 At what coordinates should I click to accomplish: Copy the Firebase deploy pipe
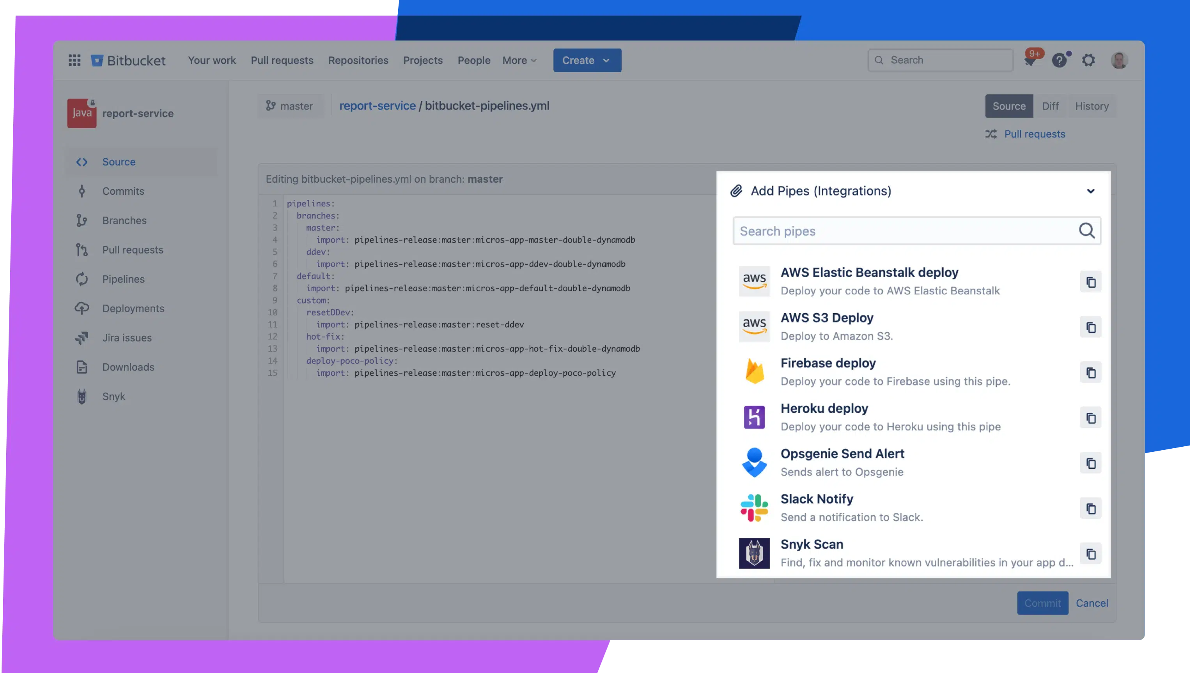coord(1091,372)
